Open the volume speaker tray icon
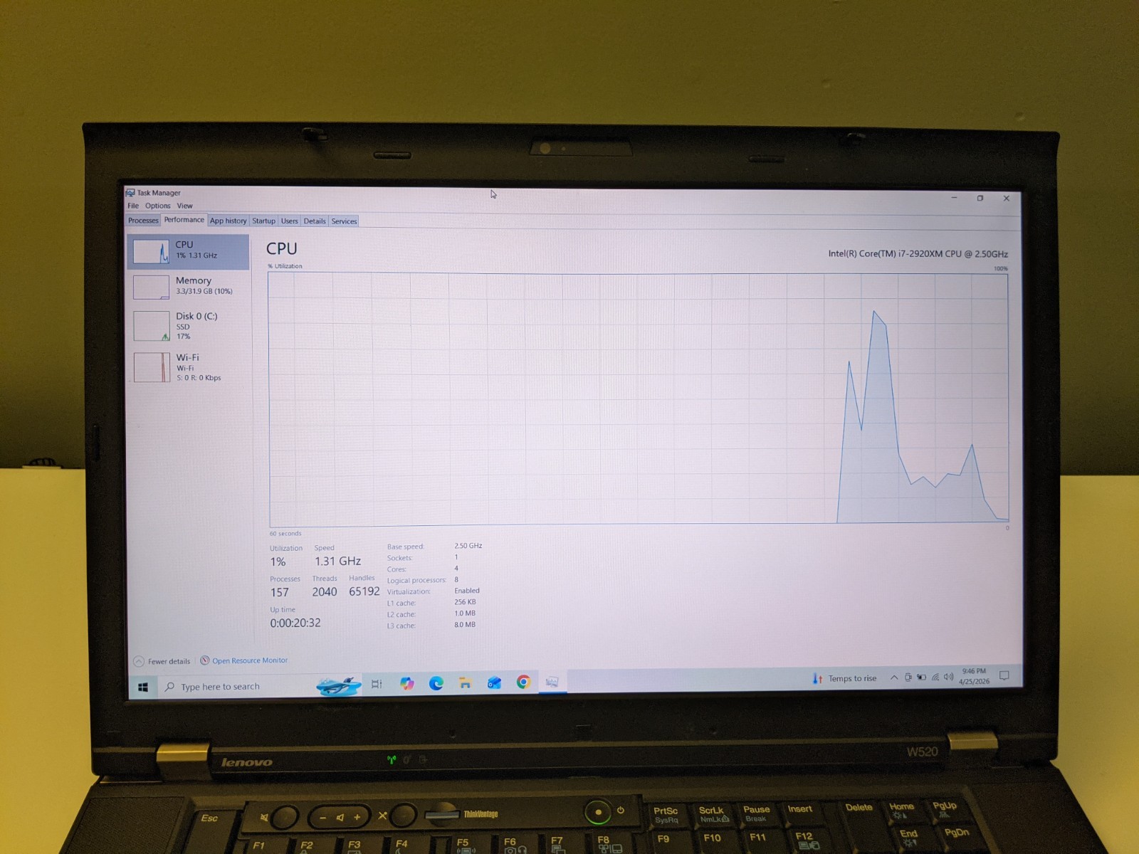The image size is (1139, 854). coord(948,677)
